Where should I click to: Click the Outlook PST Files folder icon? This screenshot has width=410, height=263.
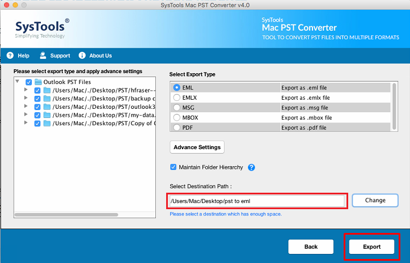[38, 82]
